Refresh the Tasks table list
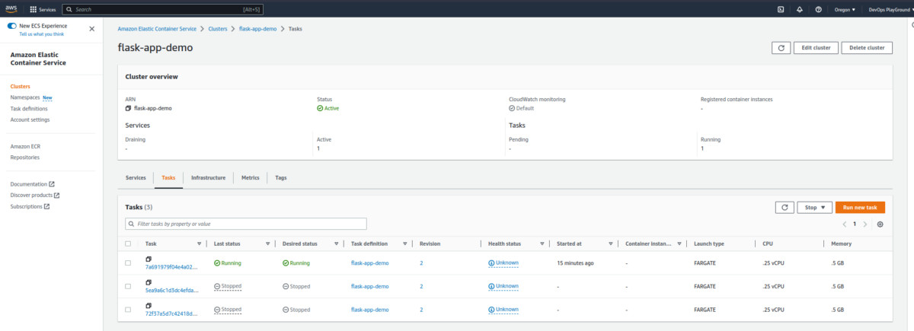The height and width of the screenshot is (331, 914). pos(784,207)
